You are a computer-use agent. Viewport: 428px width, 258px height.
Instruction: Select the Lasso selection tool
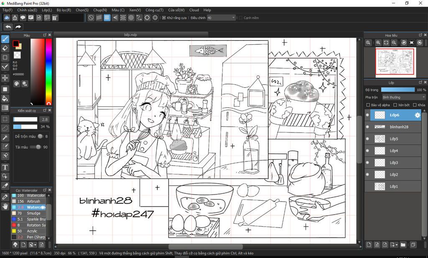tap(5, 128)
